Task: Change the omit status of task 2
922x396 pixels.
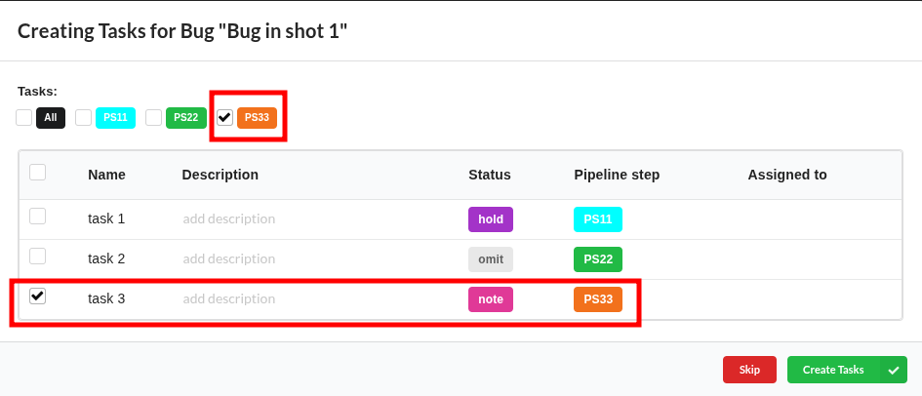Action: tap(491, 259)
